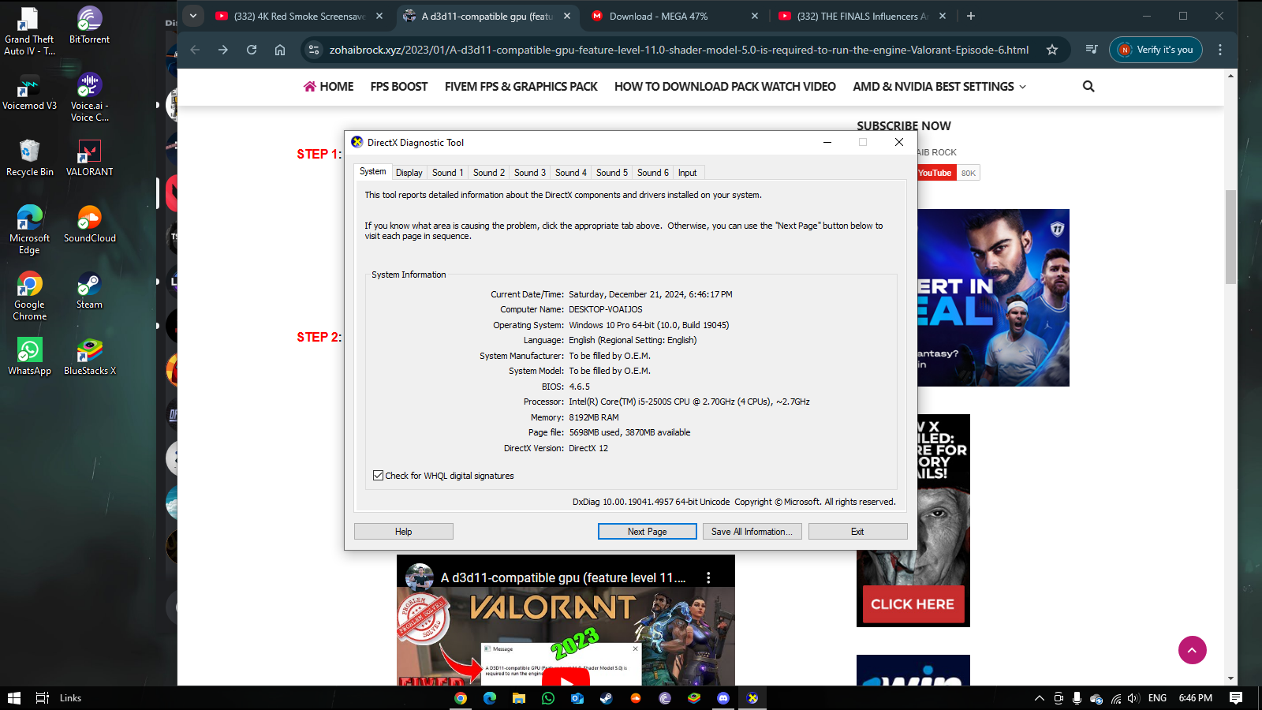Open the Recycle Bin
This screenshot has width=1262, height=710.
coord(29,159)
